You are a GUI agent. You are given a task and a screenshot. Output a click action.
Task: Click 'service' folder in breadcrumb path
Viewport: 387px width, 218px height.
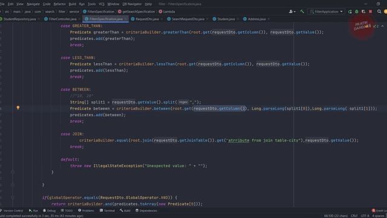pyautogui.click(x=74, y=12)
